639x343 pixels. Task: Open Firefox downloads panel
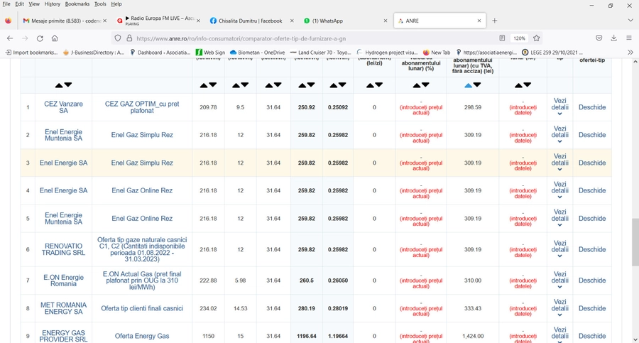[x=613, y=38]
